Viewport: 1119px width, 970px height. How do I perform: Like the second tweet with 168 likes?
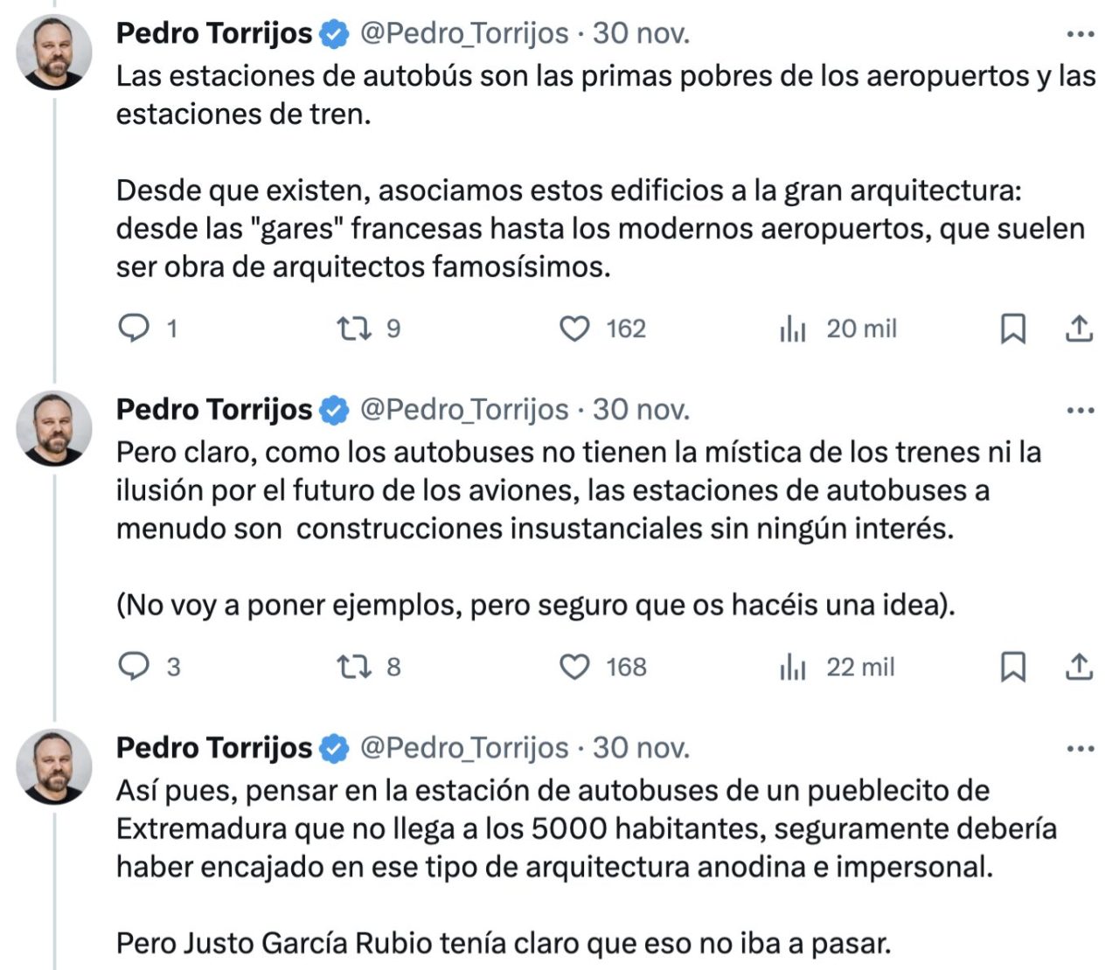coord(574,667)
